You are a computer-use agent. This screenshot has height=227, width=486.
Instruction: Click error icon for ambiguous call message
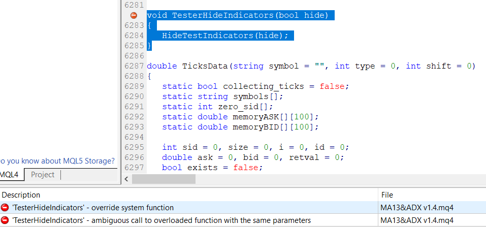pyautogui.click(x=5, y=220)
